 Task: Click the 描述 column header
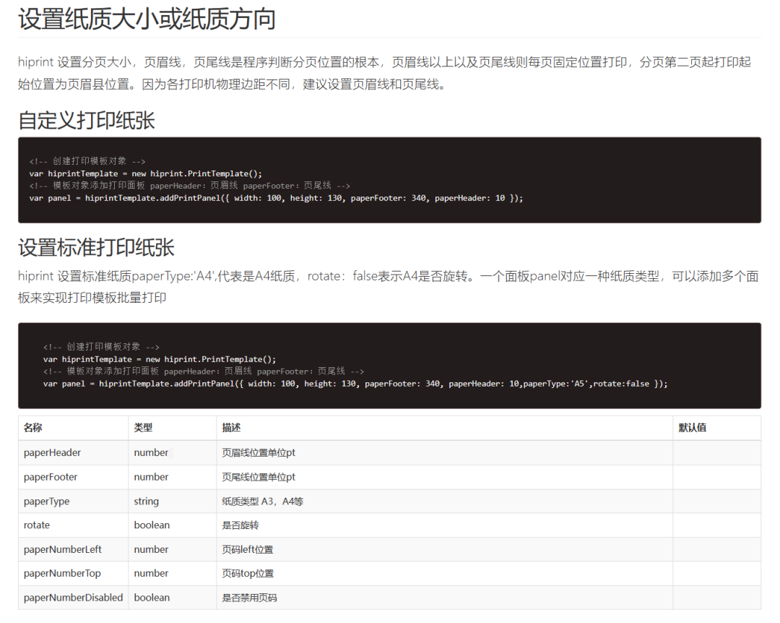231,427
